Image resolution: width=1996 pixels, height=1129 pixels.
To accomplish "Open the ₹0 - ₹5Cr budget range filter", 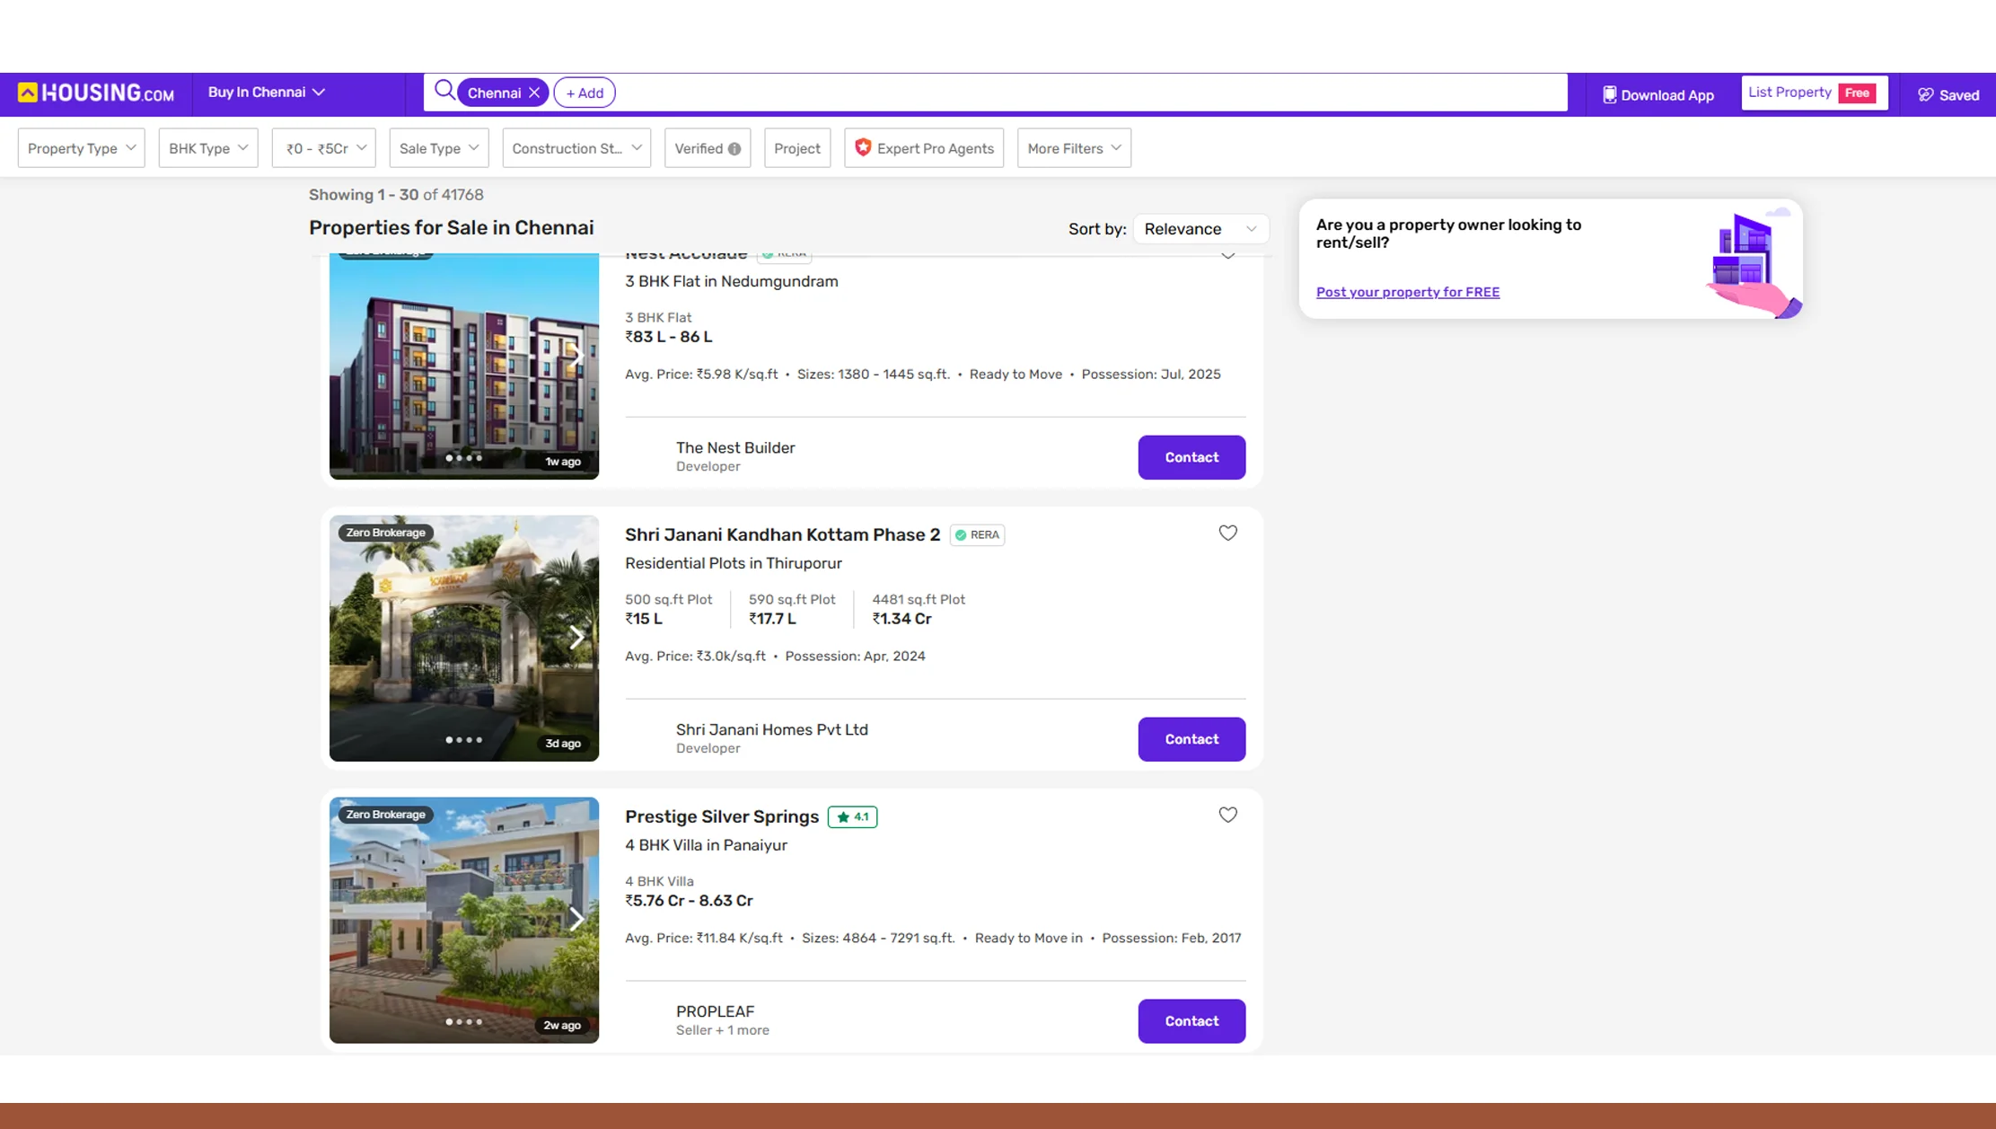I will pos(324,149).
